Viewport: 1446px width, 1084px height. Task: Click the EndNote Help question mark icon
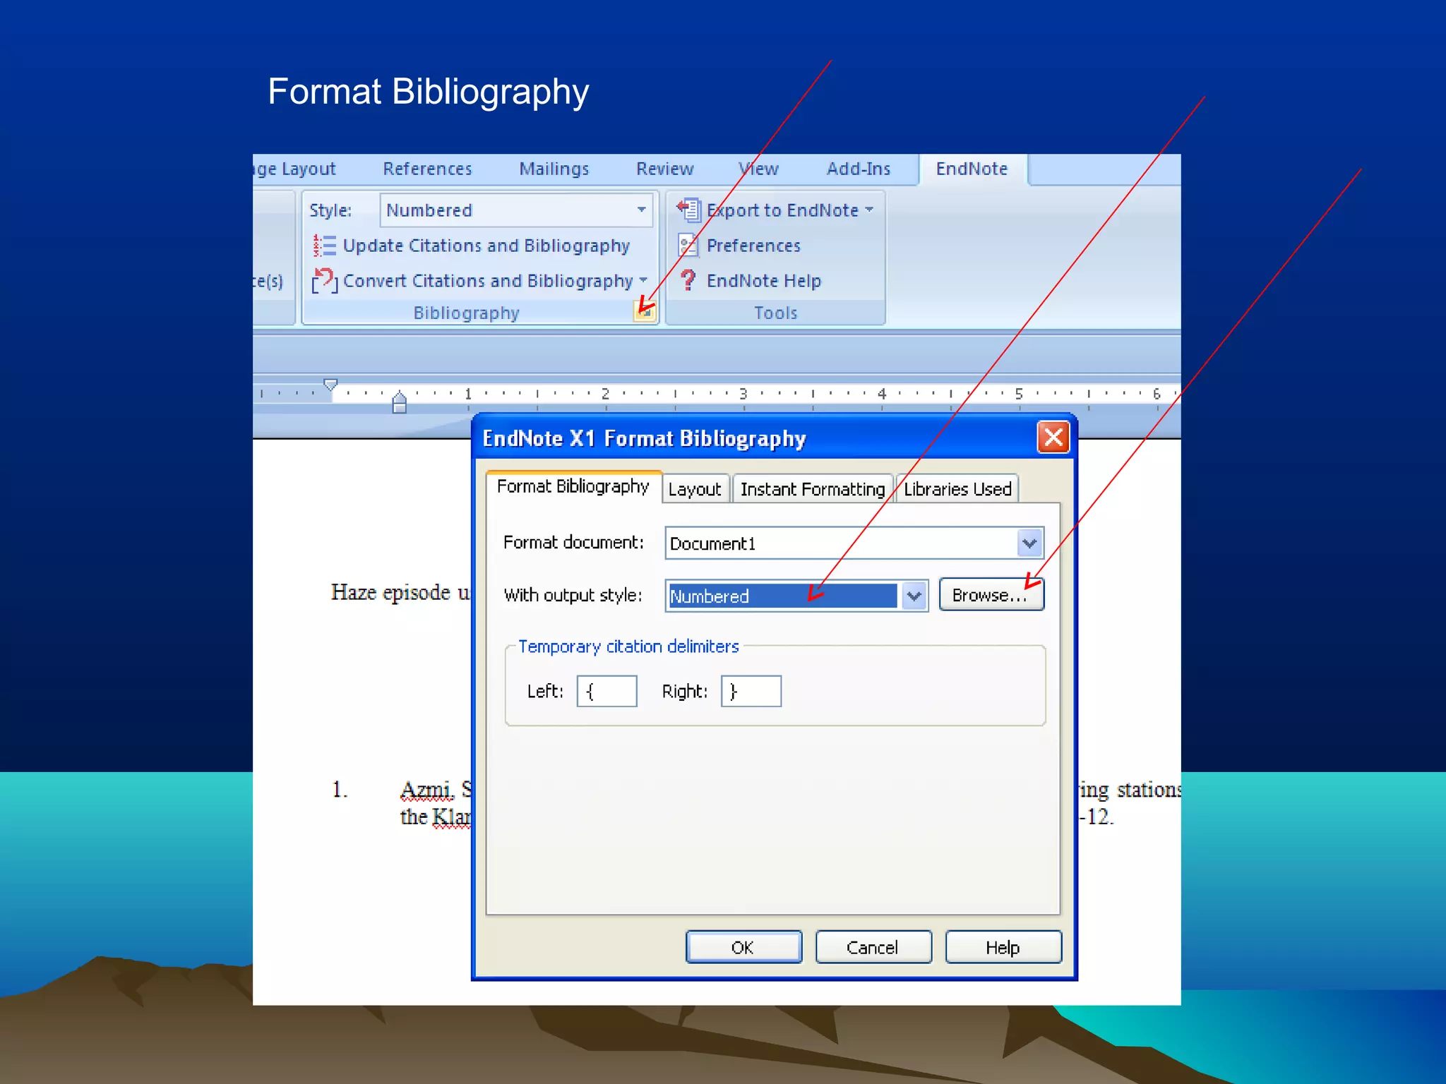688,280
